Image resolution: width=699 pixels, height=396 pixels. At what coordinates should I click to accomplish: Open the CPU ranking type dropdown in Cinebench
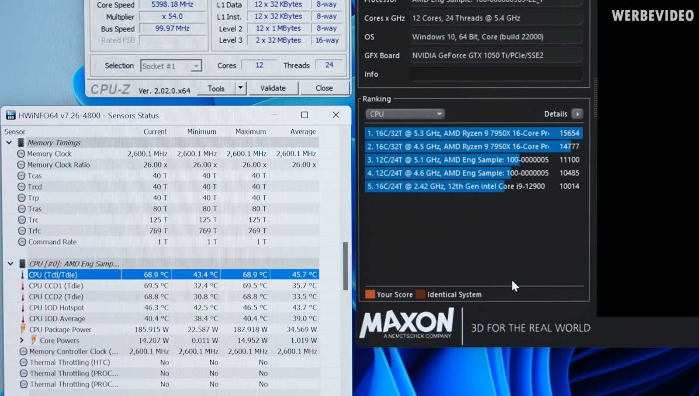[405, 114]
